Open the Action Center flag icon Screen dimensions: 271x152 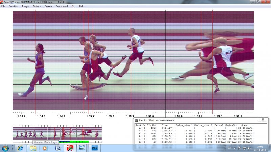pyautogui.click(x=239, y=148)
